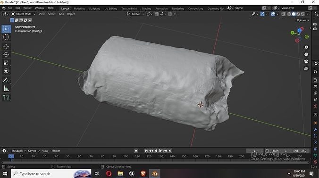The height and width of the screenshot is (178, 319).
Task: Click the End frame 250 field
Action: point(300,151)
